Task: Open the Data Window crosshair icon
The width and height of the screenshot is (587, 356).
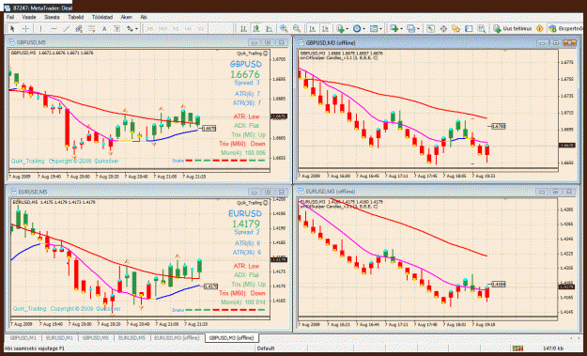Action: 443,29
